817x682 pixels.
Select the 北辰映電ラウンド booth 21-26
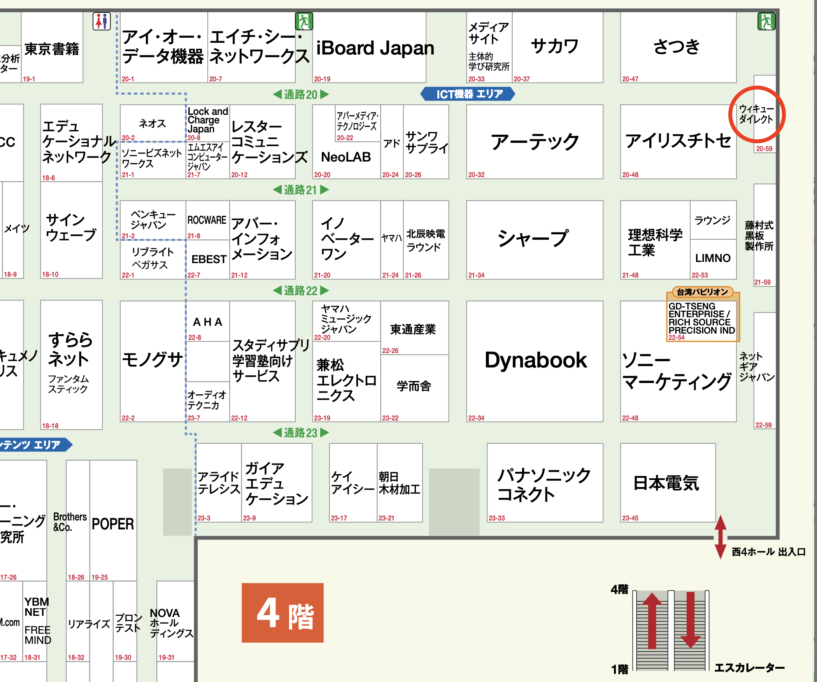tap(426, 240)
